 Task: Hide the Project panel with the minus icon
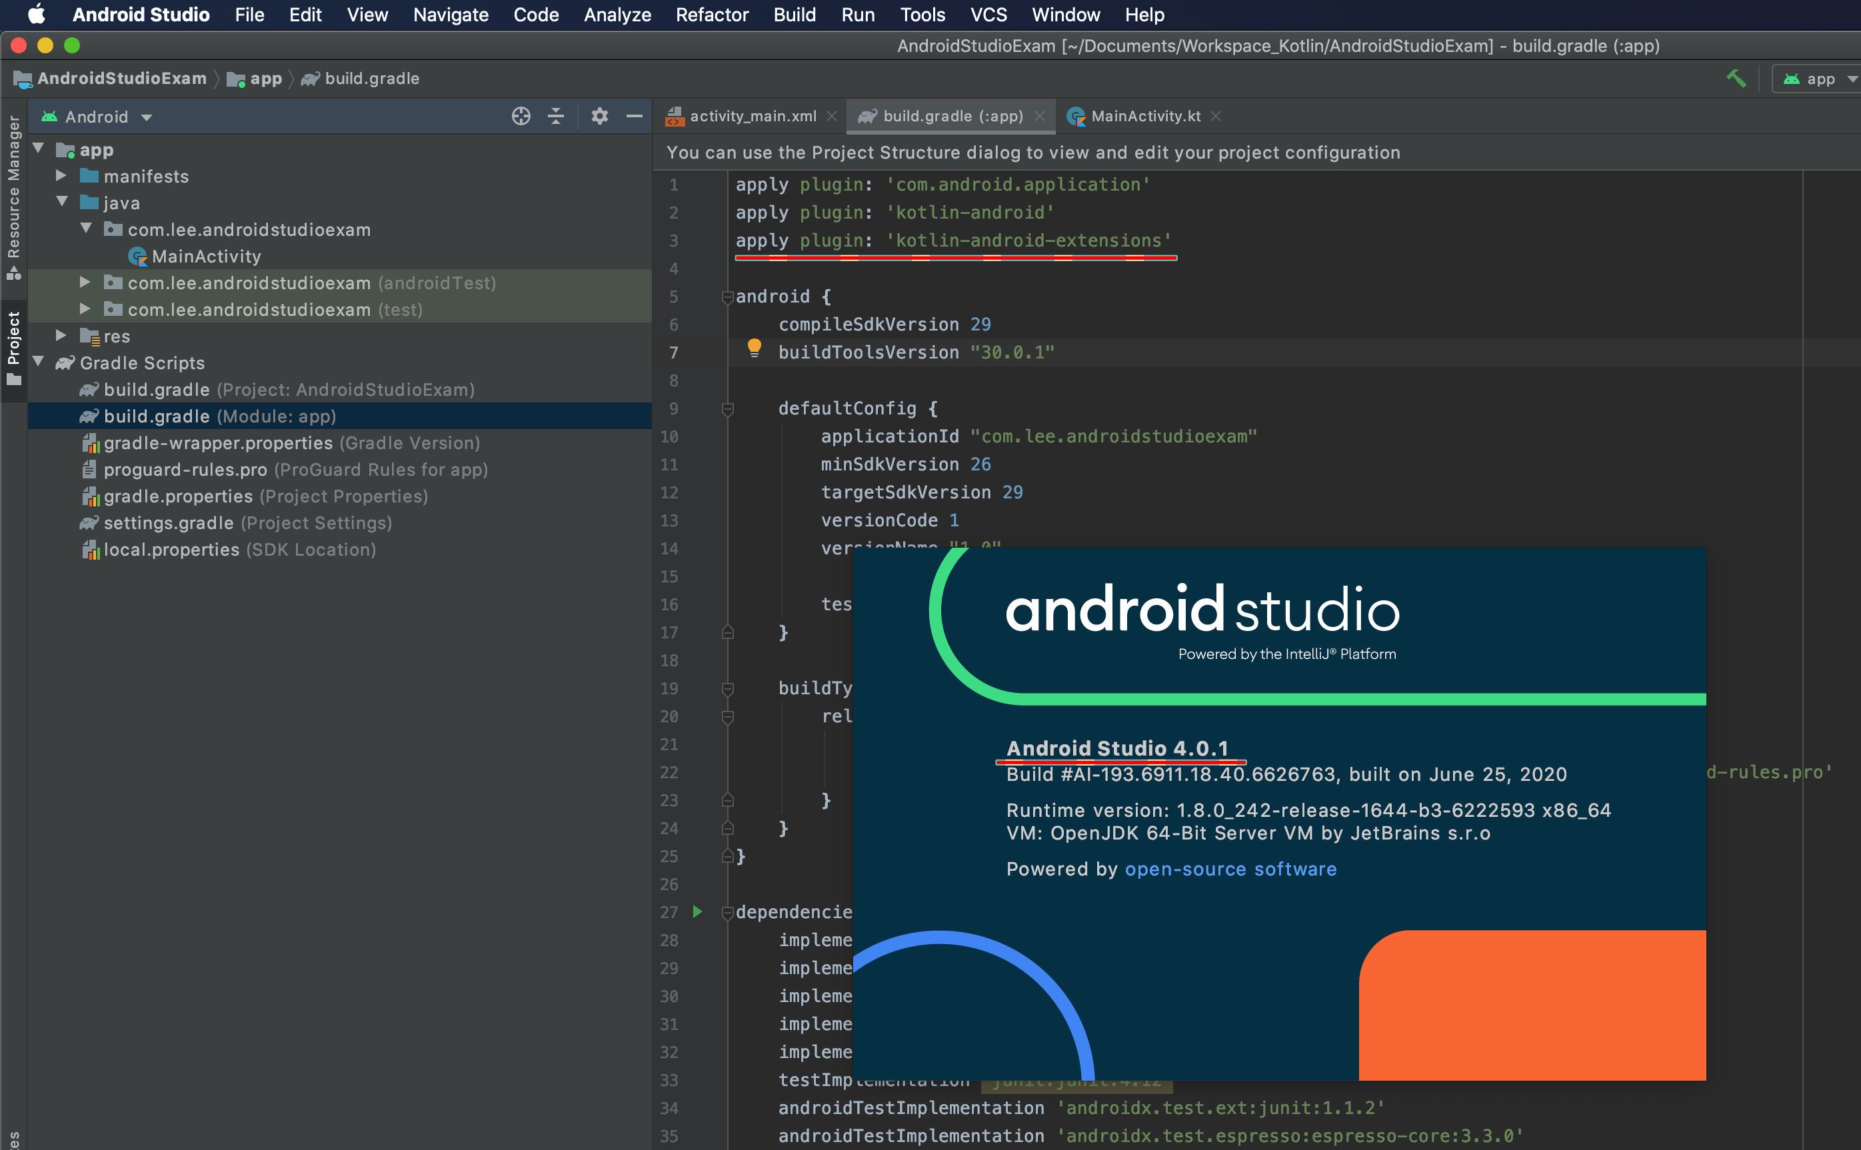click(x=634, y=117)
